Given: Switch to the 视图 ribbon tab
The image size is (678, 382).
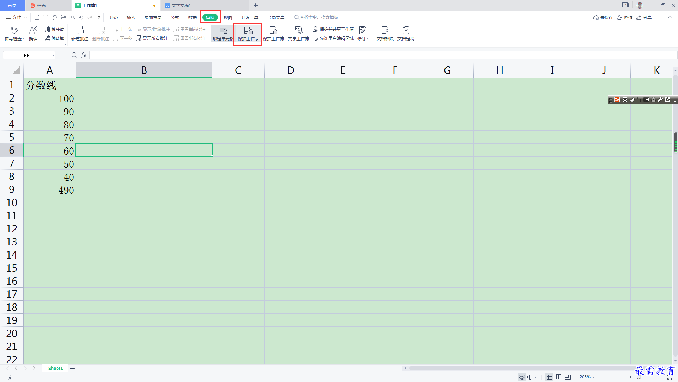Looking at the screenshot, I should coord(228,17).
